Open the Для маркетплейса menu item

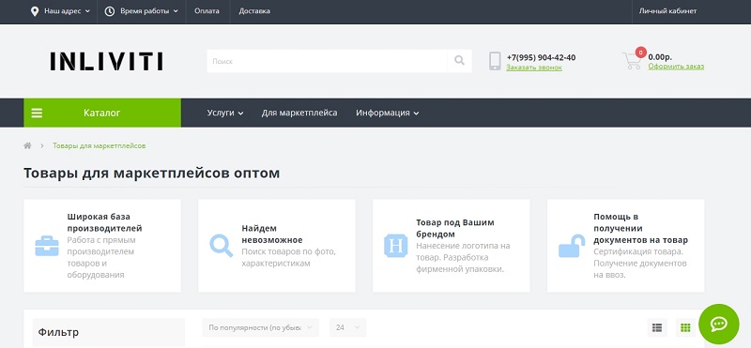[299, 113]
